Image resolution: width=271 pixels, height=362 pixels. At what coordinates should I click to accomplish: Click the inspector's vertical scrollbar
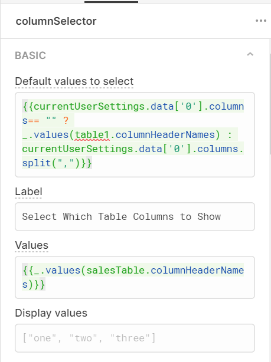click(270, 104)
